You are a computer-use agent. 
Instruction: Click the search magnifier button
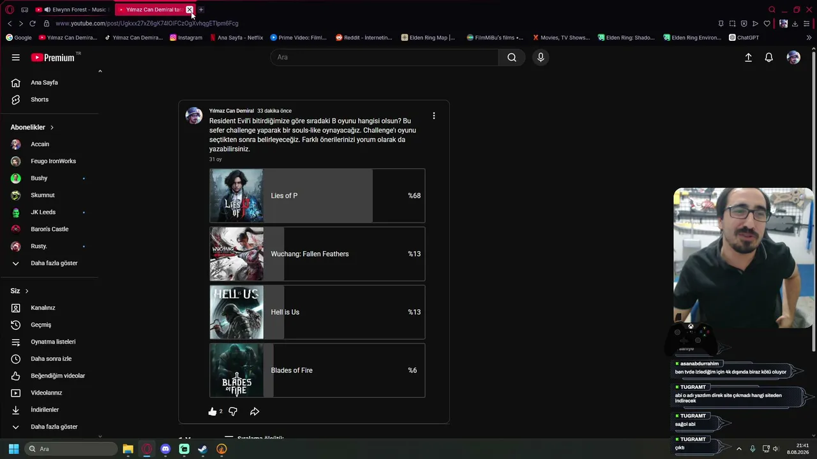click(512, 57)
